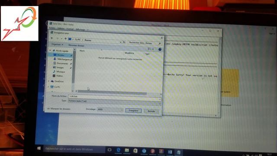Viewport: 277px width, 156px height.
Task: Select OneDrive in the navigation pane
Action: pos(59,81)
